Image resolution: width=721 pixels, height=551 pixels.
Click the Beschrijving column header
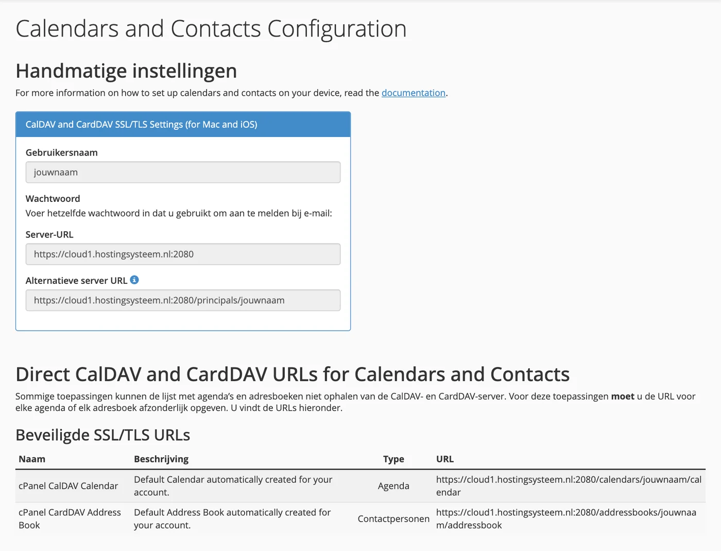[x=161, y=459]
